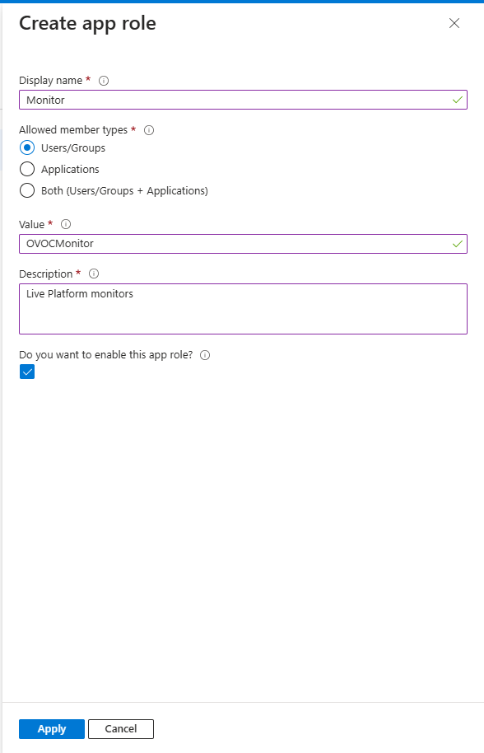Image resolution: width=484 pixels, height=753 pixels.
Task: Show info for enable this app role
Action: pos(205,355)
